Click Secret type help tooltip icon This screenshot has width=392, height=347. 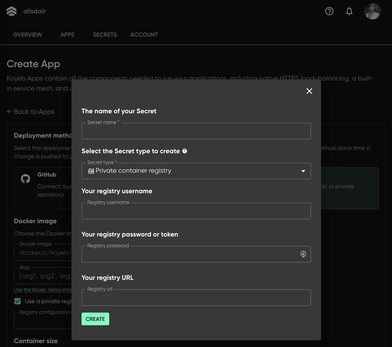click(x=185, y=151)
